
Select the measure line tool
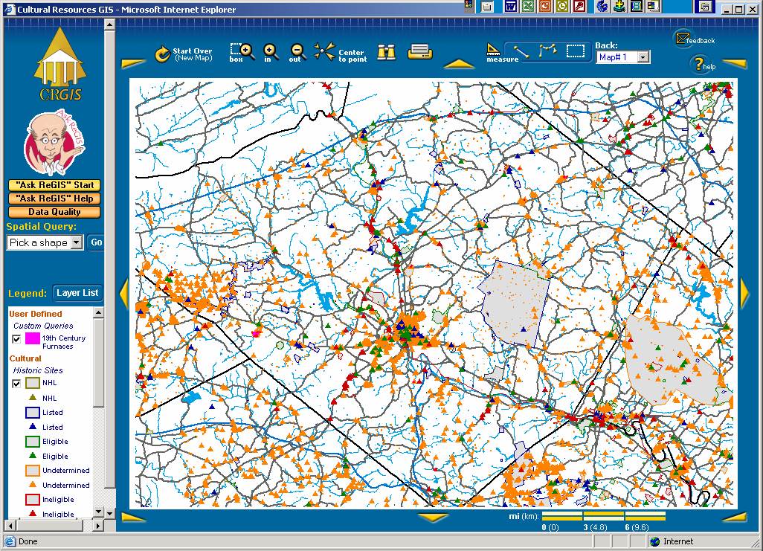pyautogui.click(x=521, y=52)
